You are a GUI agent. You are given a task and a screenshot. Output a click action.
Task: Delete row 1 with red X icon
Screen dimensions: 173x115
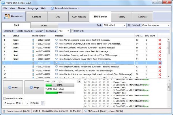coord(160,40)
